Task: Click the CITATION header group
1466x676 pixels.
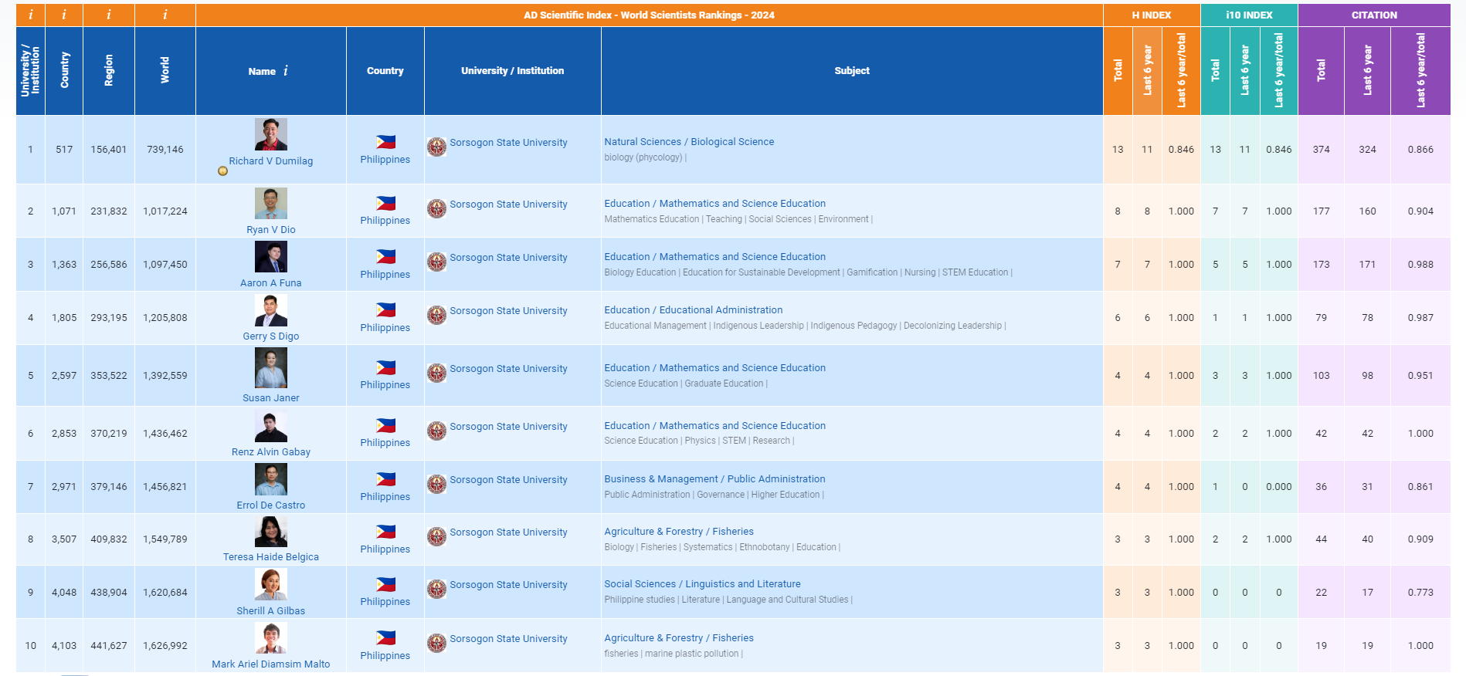Action: pos(1373,15)
